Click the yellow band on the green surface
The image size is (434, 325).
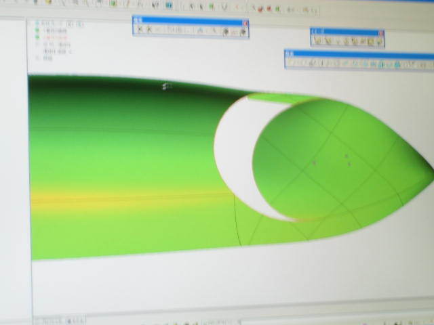tap(102, 199)
